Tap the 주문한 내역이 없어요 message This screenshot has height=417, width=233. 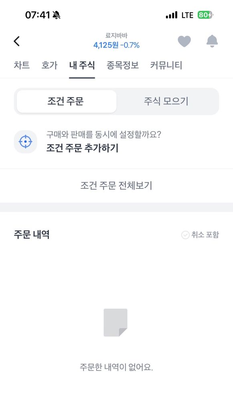coord(116,368)
